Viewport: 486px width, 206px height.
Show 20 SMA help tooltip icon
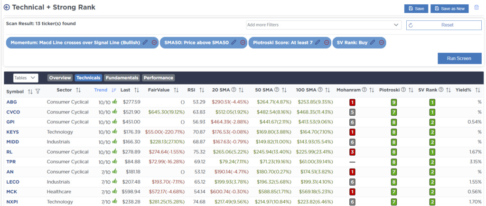click(234, 90)
